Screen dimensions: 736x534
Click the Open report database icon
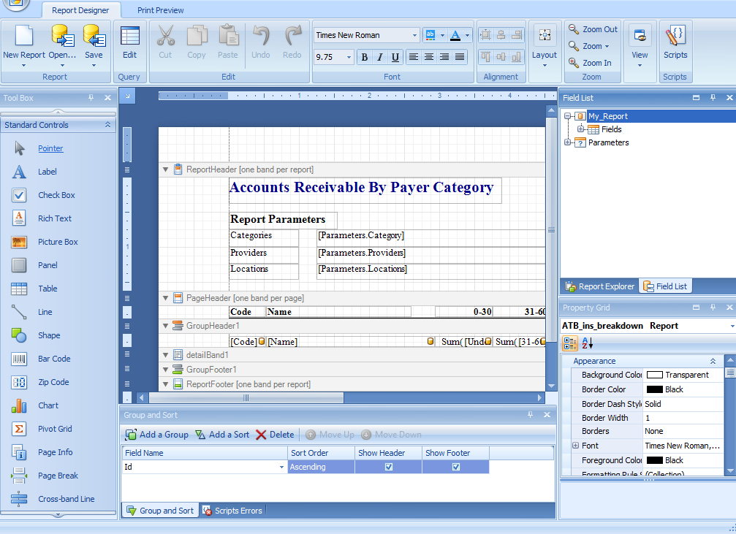click(x=62, y=36)
